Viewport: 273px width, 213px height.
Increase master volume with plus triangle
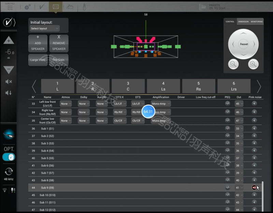pyautogui.click(x=9, y=40)
